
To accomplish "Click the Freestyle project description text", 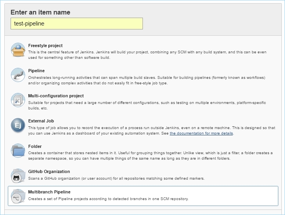I will point(147,55).
